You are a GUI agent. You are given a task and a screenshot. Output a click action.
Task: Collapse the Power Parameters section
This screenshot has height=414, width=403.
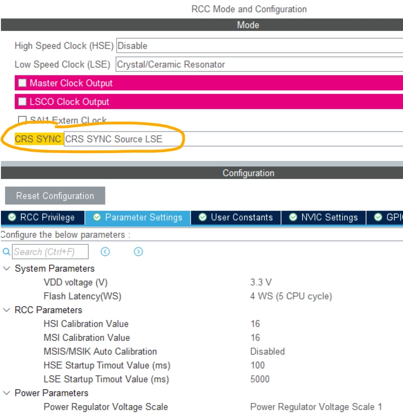(6, 393)
